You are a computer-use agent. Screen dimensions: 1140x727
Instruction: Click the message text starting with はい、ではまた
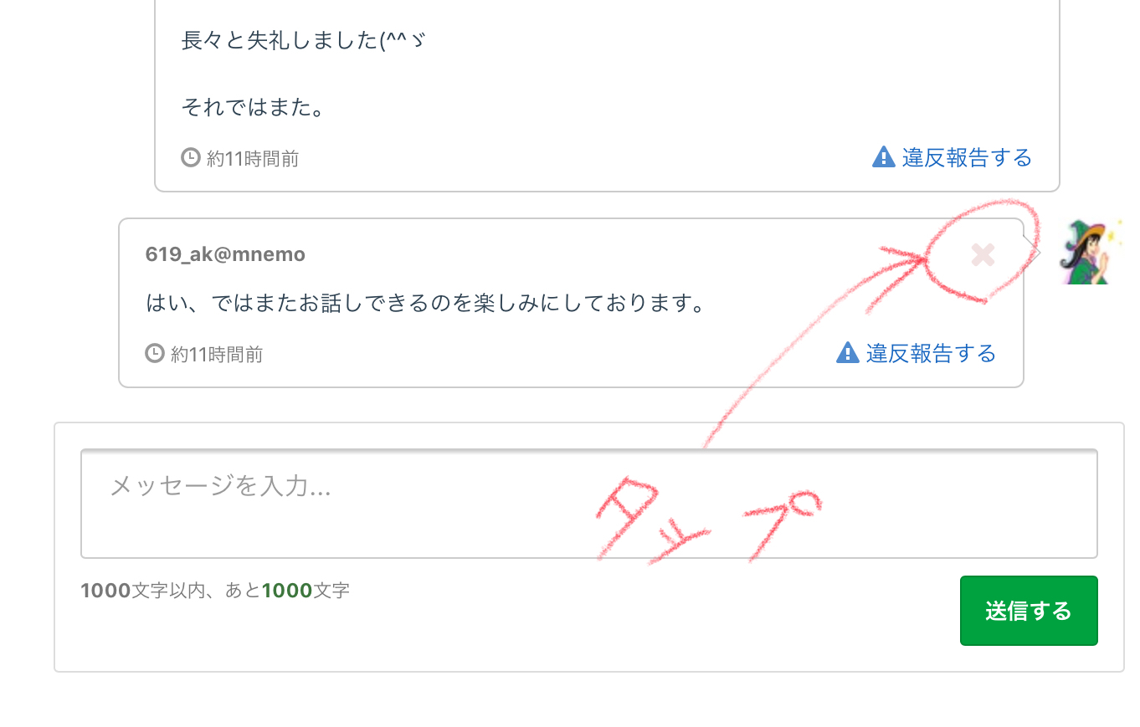[425, 303]
